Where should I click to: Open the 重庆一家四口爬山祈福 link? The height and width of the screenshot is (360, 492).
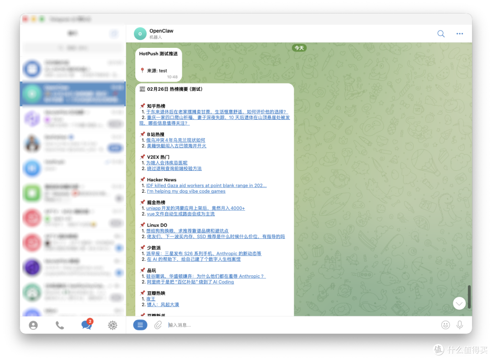point(215,120)
